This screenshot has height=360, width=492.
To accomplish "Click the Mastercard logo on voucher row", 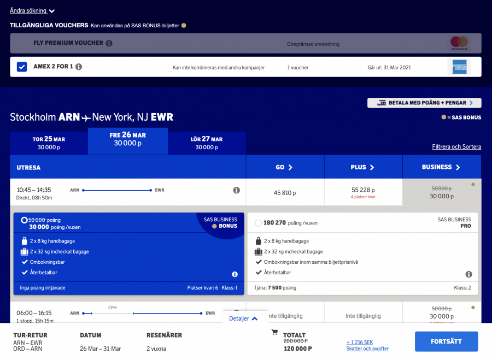I will click(459, 43).
